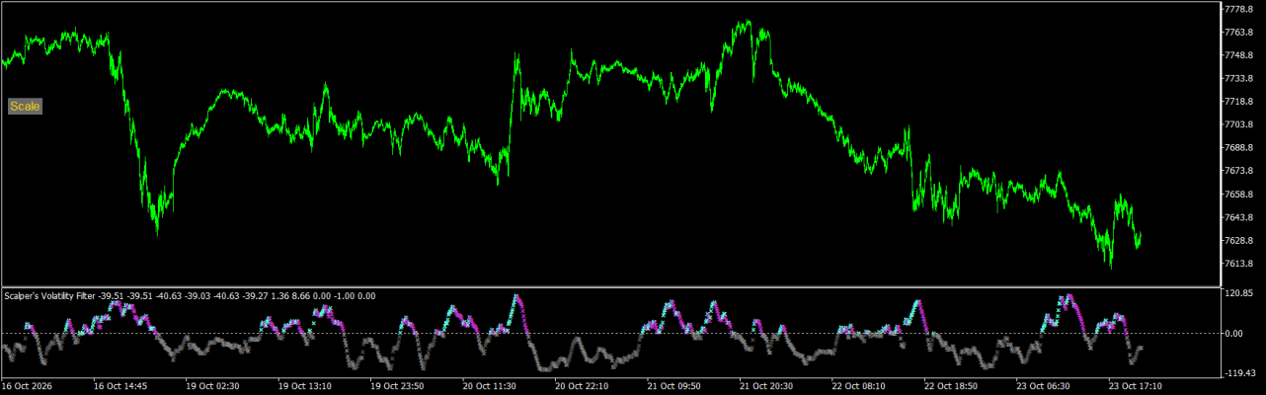Click the 7703.8 price axis label

1238,124
